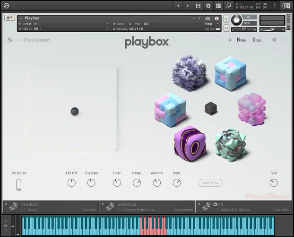Image resolution: width=294 pixels, height=237 pixels.
Task: Select the Cinematic FX category
Action: [281, 210]
